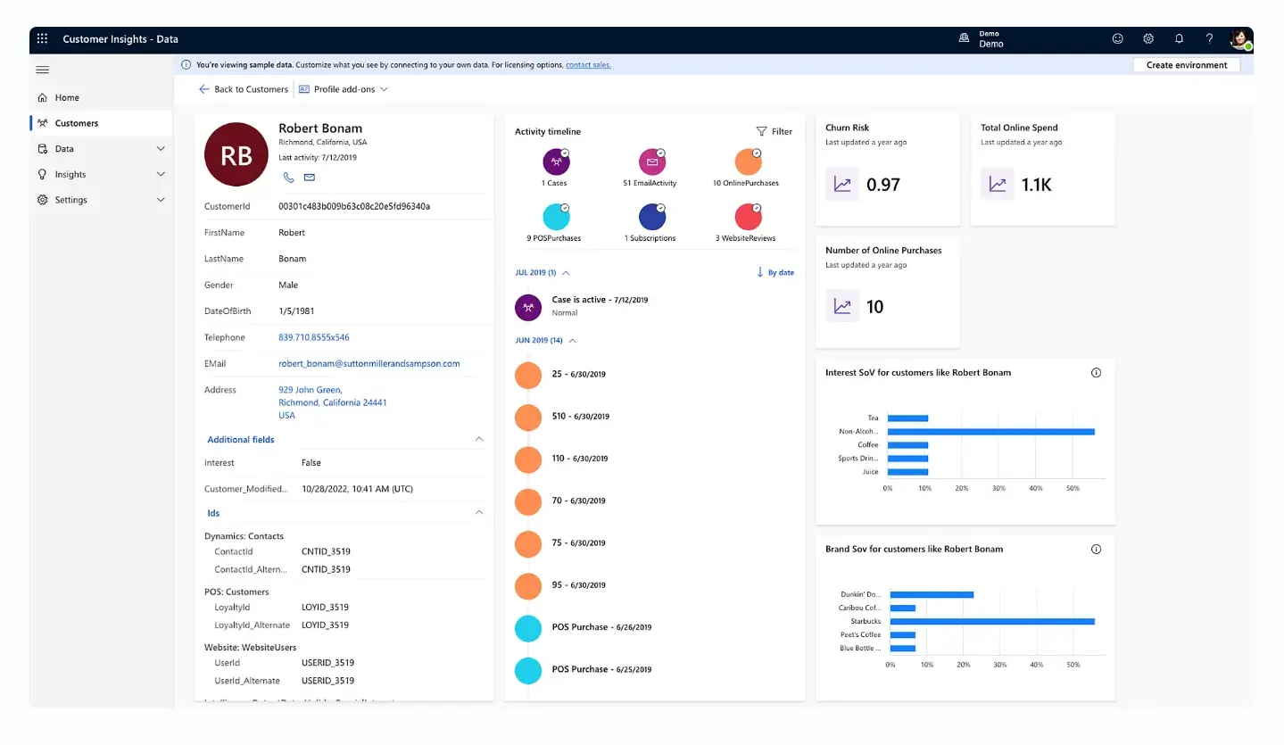Image resolution: width=1284 pixels, height=745 pixels.
Task: Click the 70 - 6/30/2019 timeline marker
Action: pyautogui.click(x=528, y=501)
